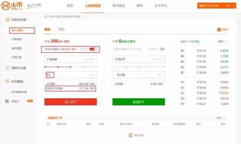
Task: Click the 闪电手 lightning icon in sidebar
Action: tap(7, 101)
